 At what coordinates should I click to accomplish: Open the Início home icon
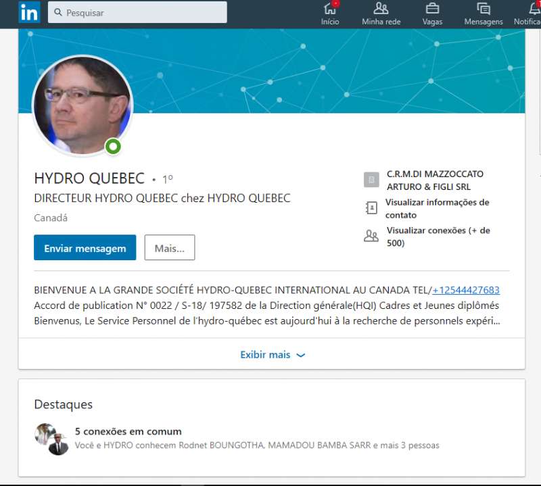[x=330, y=9]
